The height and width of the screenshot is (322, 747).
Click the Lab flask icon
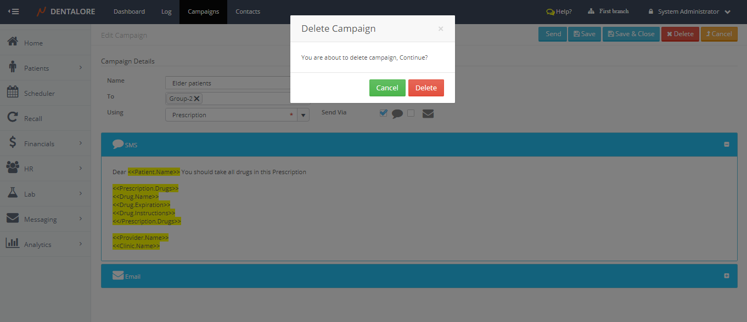point(12,193)
